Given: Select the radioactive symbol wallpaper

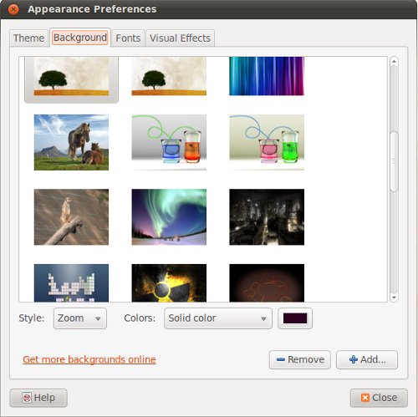Looking at the screenshot, I should 169,283.
